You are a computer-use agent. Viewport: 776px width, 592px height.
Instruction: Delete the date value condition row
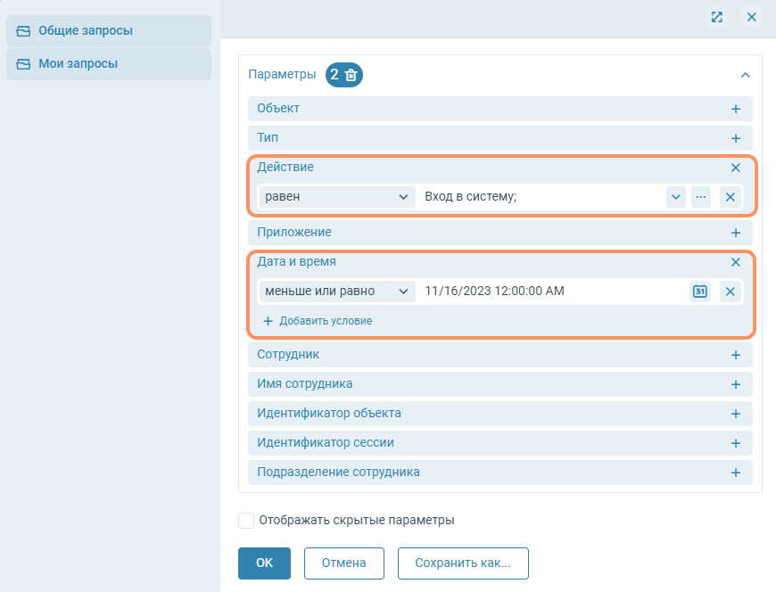(730, 292)
